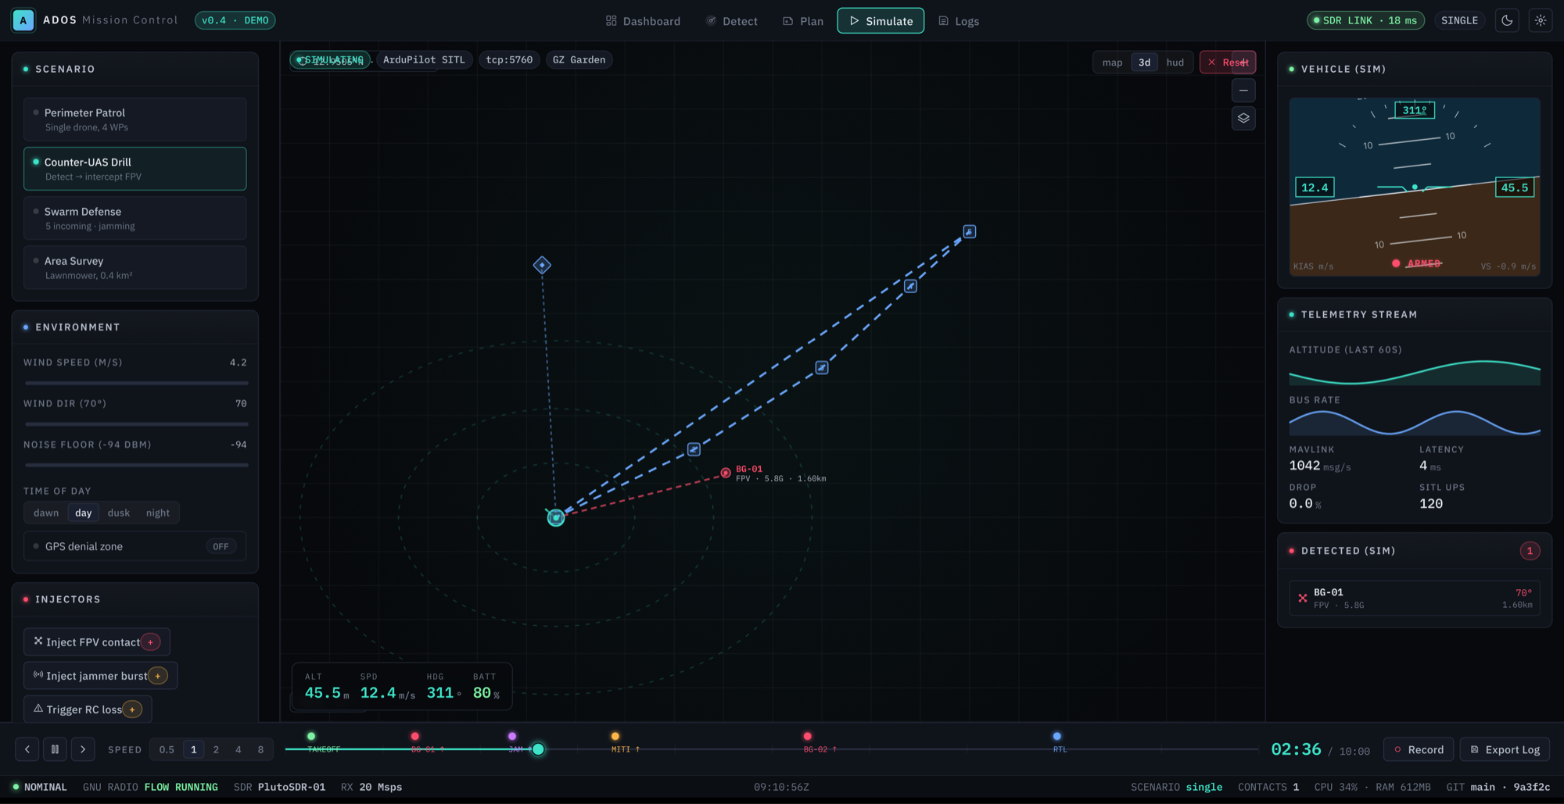Pause the simulation playback
The height and width of the screenshot is (804, 1564).
pyautogui.click(x=55, y=749)
